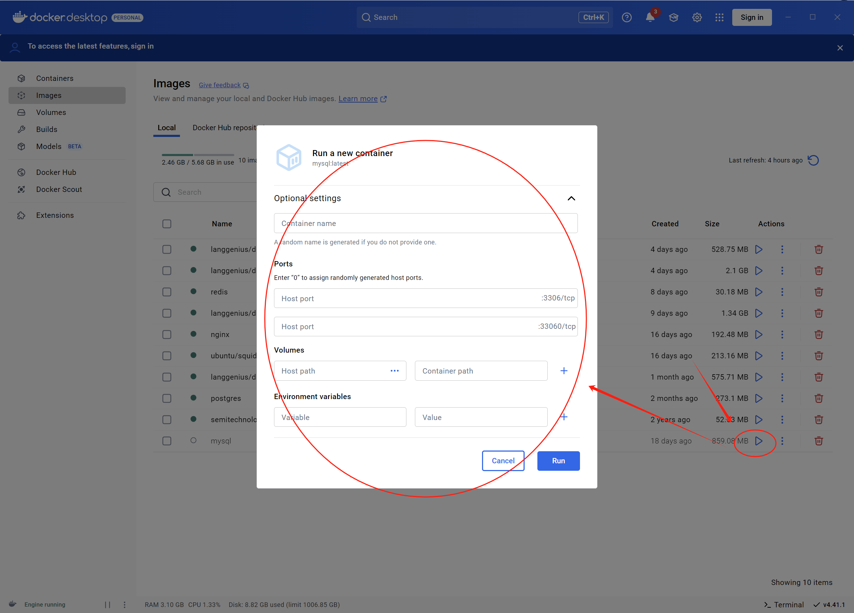Open notifications bell icon

pos(650,17)
